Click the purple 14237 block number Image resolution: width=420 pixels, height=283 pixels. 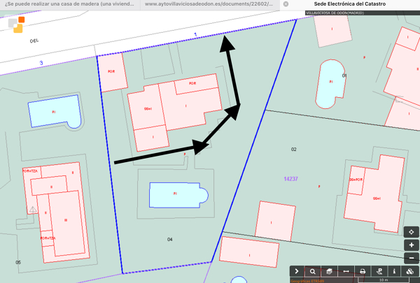[290, 179]
